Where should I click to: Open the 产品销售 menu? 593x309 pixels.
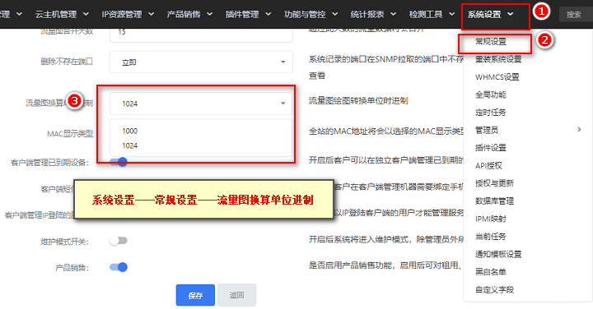tap(189, 14)
